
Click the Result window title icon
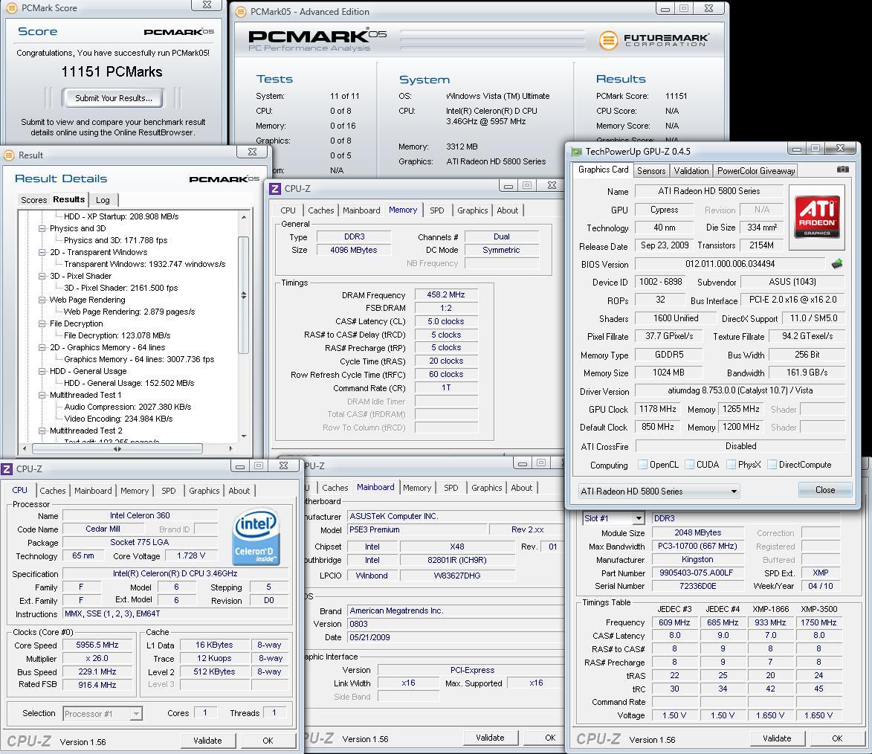(x=10, y=155)
